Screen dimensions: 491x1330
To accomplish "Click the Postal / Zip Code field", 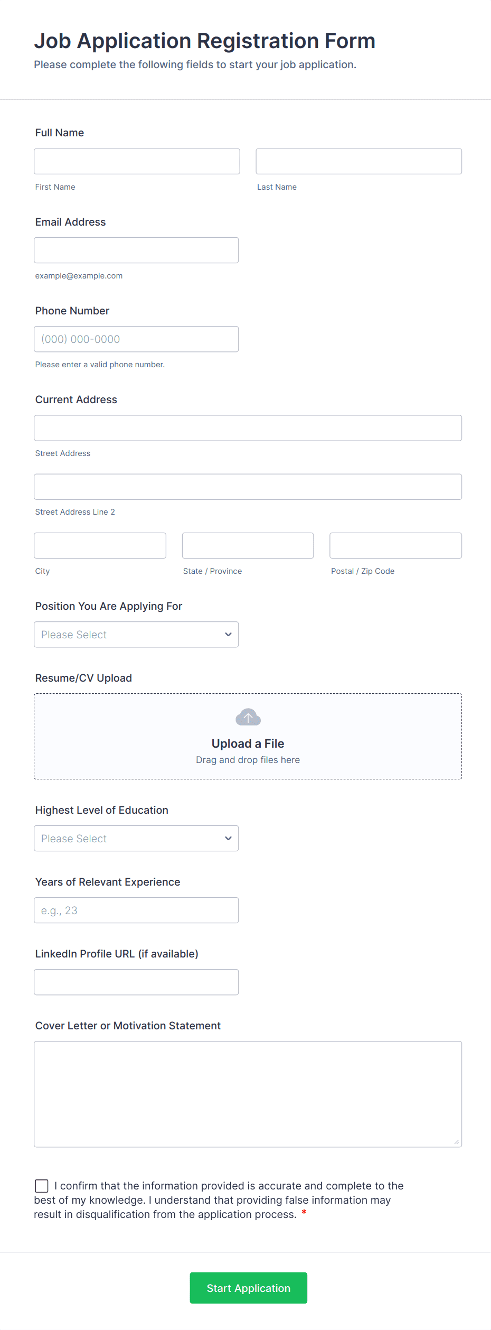I will [x=395, y=545].
